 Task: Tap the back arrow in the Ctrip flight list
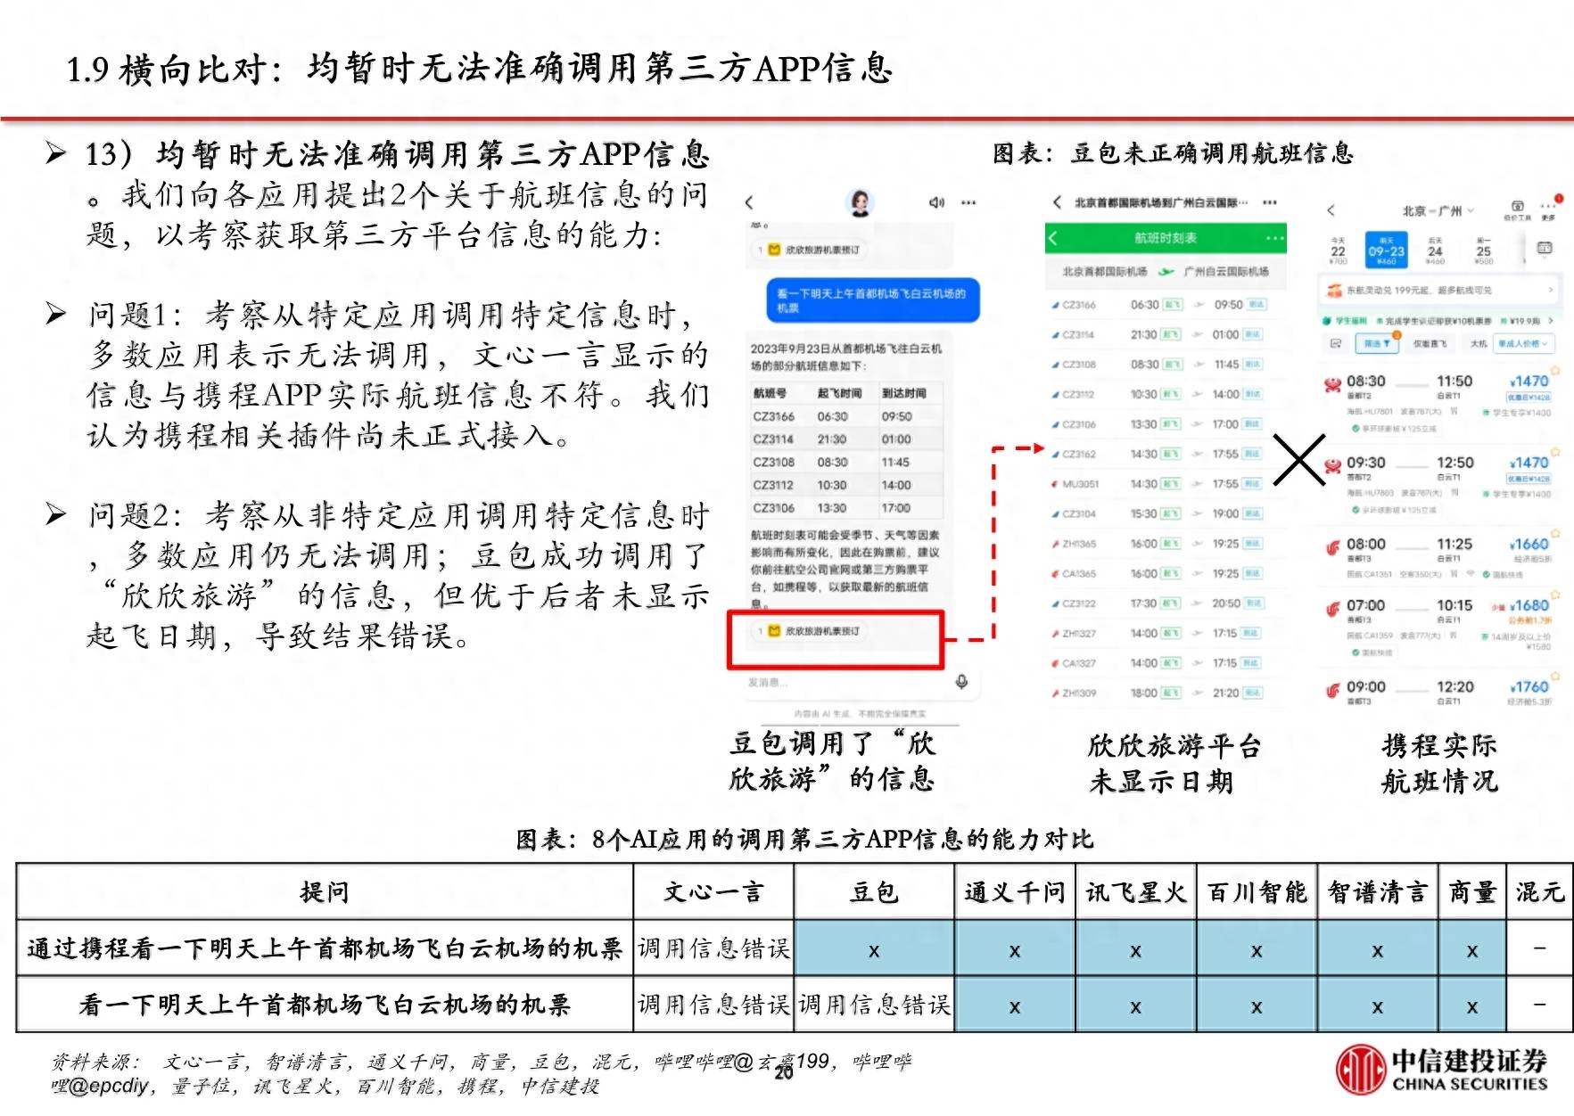click(1331, 210)
